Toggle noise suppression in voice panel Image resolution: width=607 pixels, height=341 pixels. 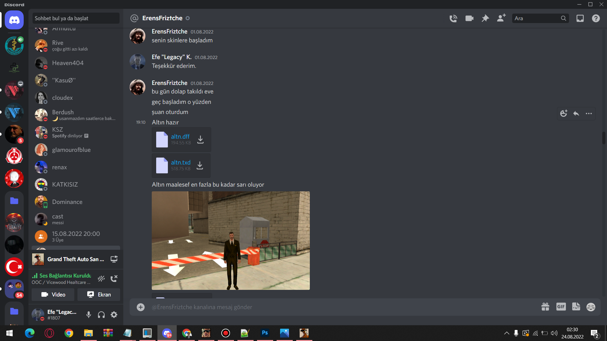(101, 278)
